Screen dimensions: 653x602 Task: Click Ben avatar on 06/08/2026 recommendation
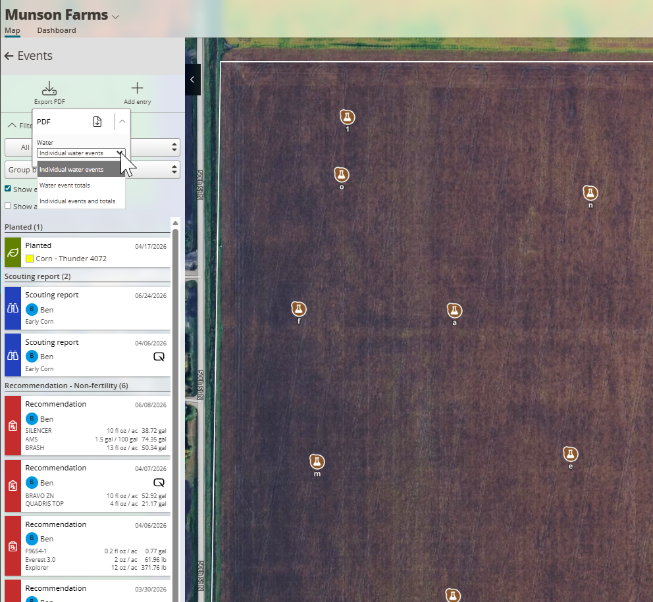(32, 418)
